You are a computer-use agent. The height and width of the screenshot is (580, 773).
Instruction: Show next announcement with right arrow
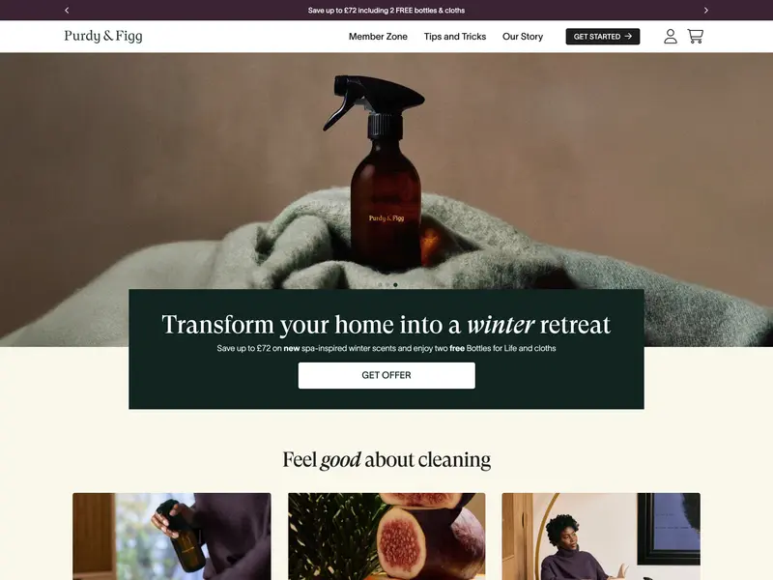(x=706, y=10)
